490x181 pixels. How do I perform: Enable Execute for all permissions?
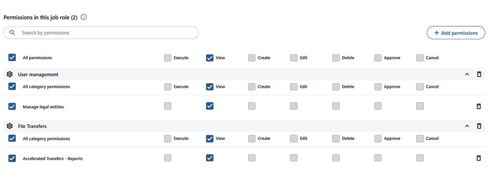[168, 58]
